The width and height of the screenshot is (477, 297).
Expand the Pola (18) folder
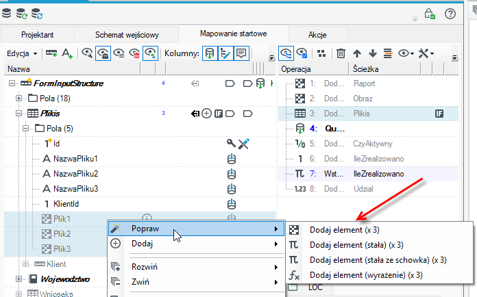(19, 98)
